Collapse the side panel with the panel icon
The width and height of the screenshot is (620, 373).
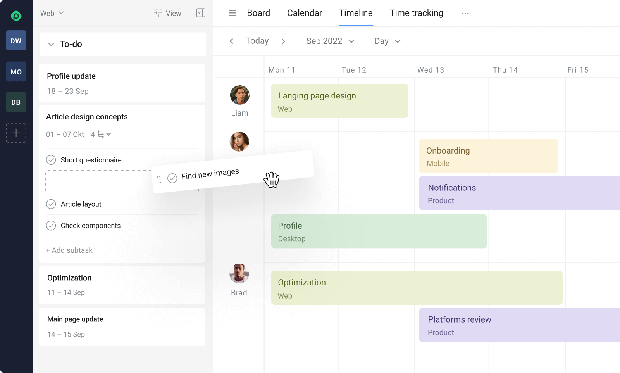[x=201, y=13]
